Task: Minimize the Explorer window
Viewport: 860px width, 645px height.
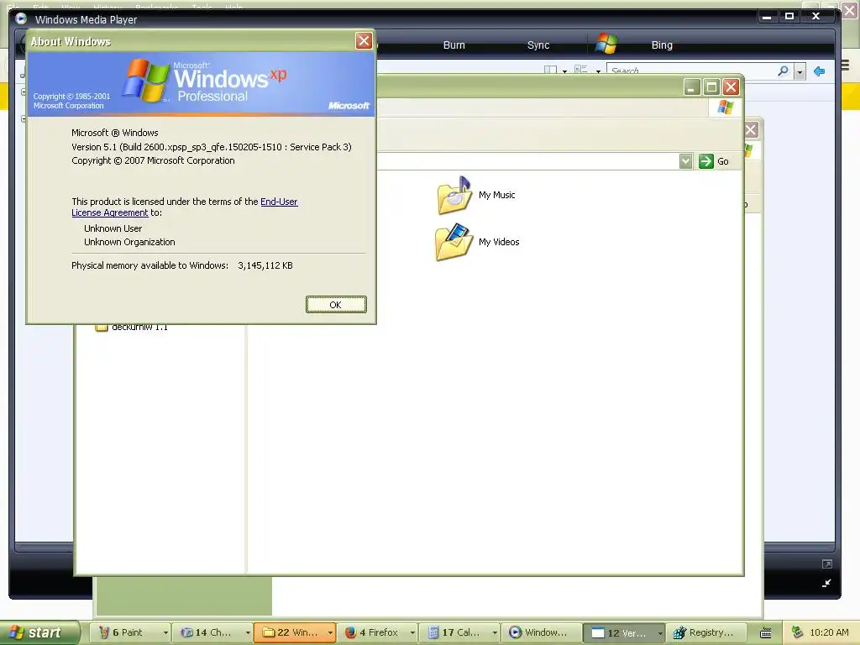Action: pos(692,87)
